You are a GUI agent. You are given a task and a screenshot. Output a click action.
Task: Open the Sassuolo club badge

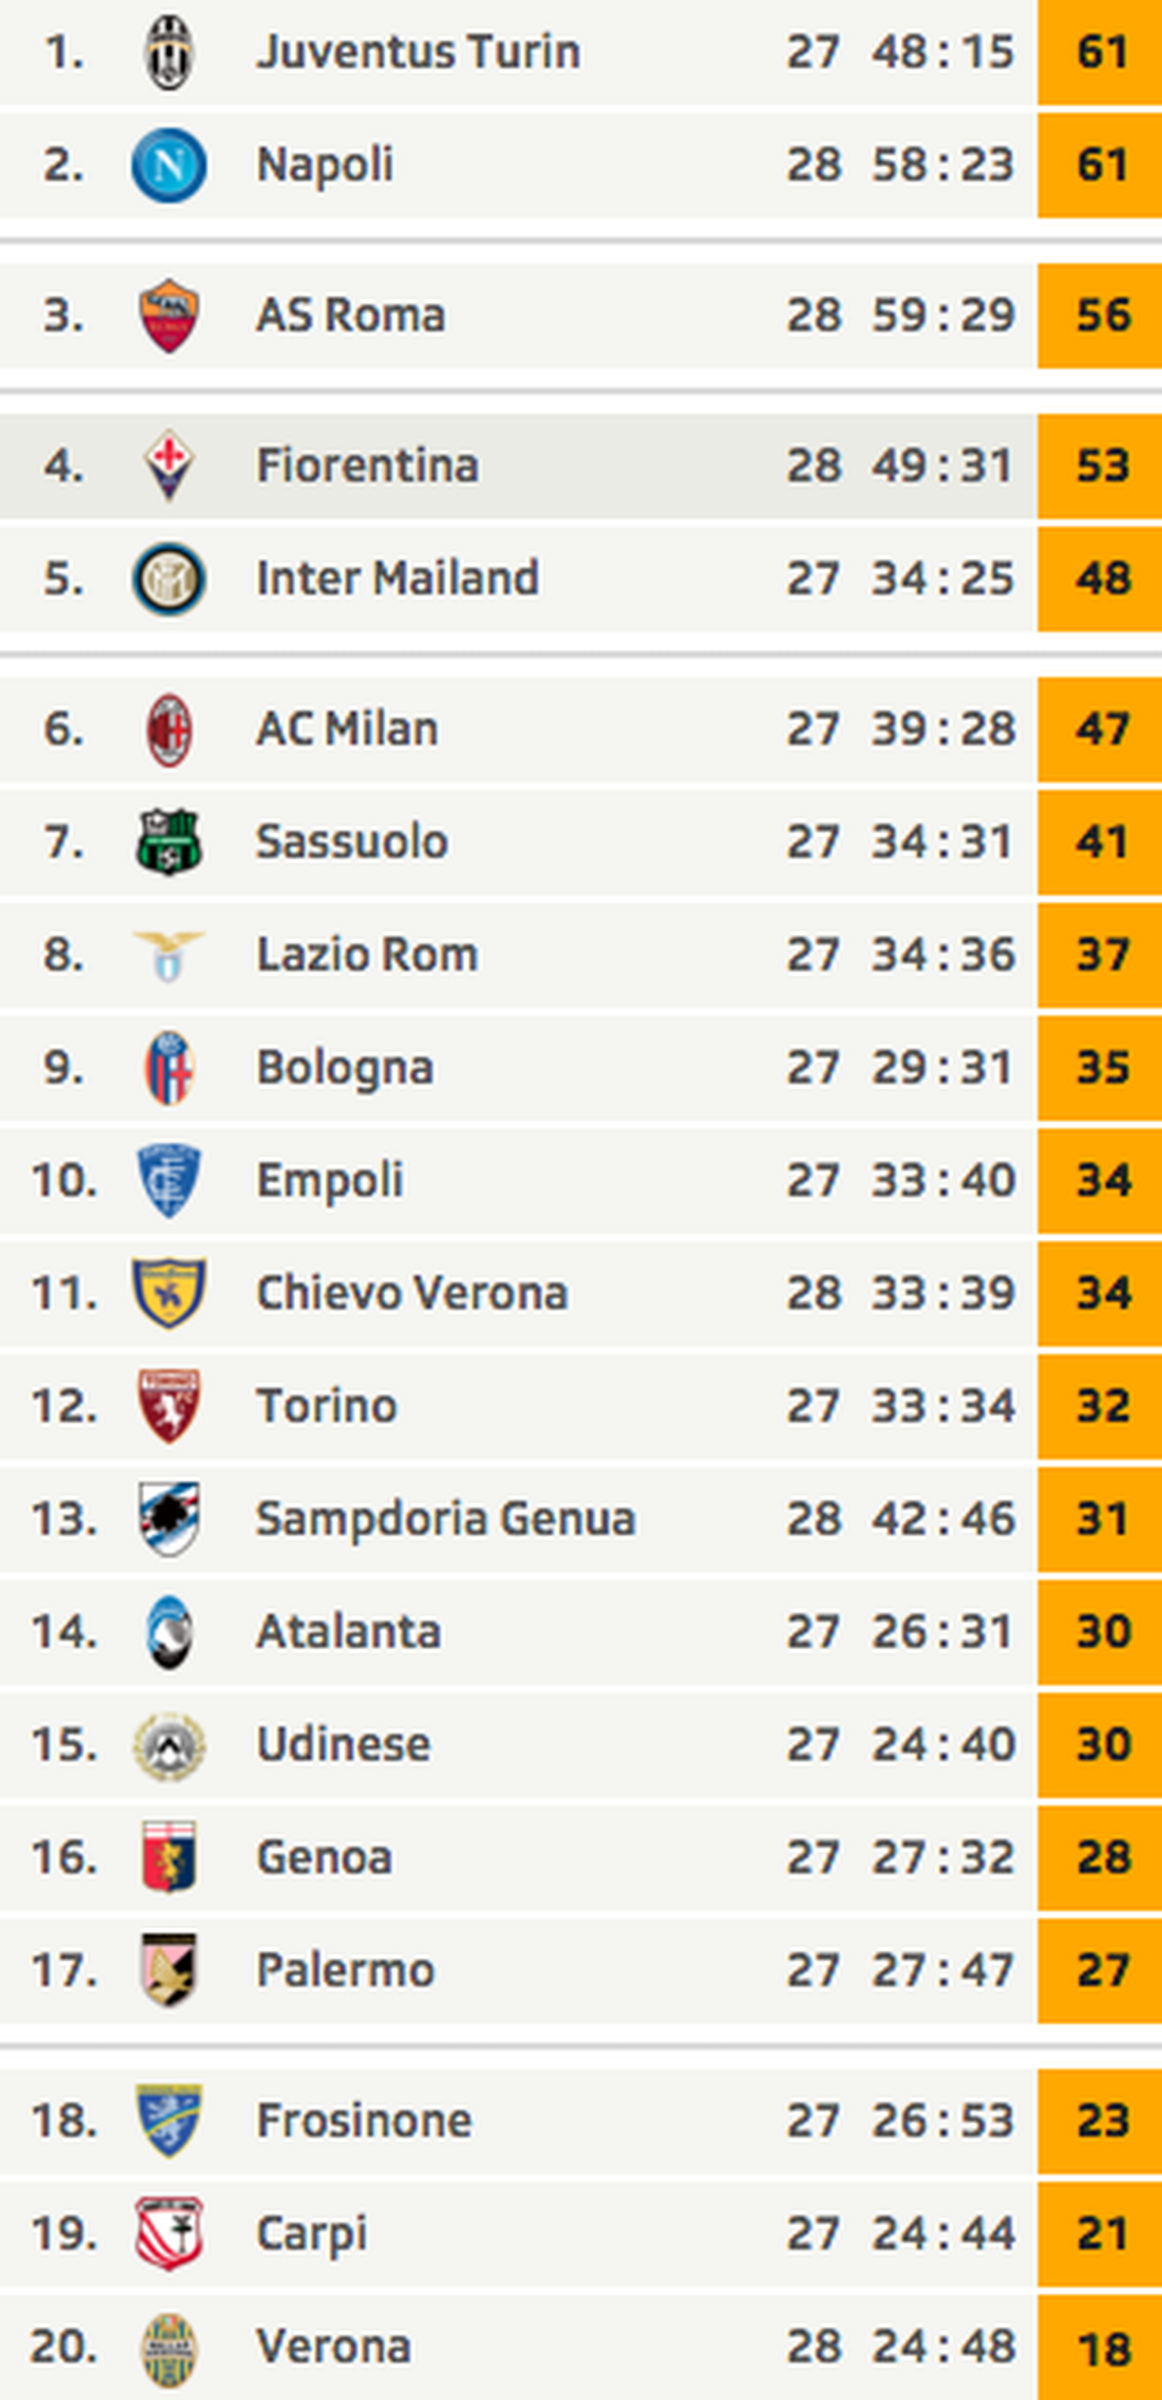169,842
